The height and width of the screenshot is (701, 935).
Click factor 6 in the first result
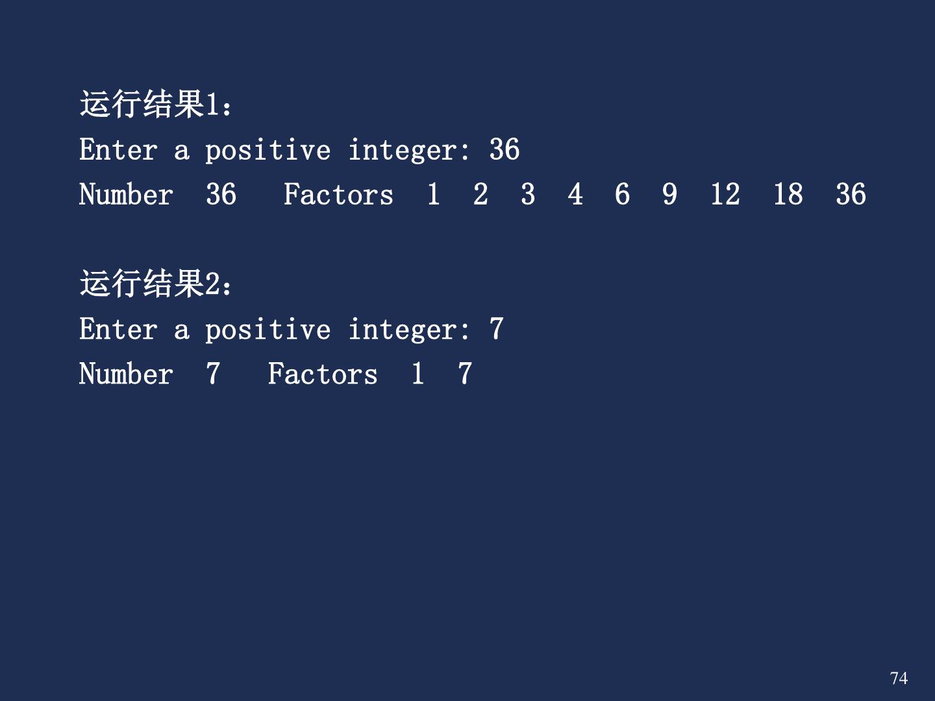click(622, 195)
